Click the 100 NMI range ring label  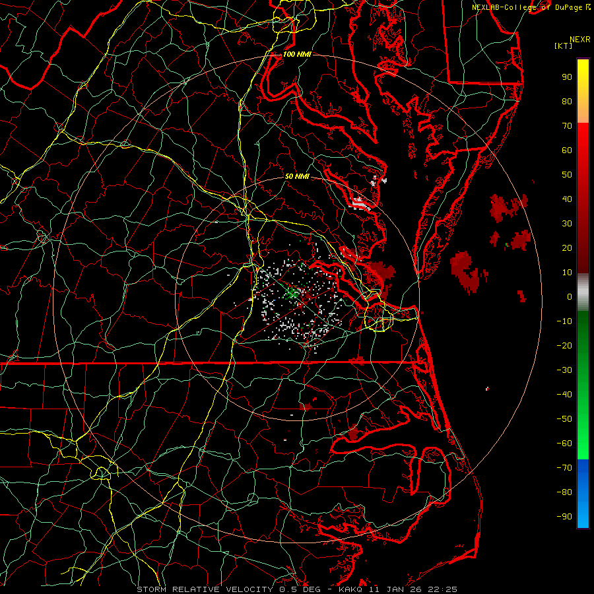(297, 54)
